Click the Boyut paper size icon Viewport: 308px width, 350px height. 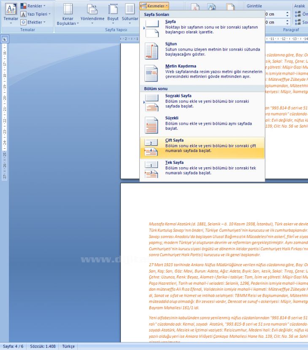(113, 9)
